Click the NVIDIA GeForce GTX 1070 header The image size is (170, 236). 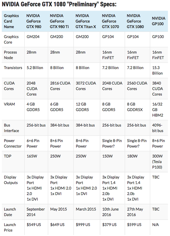(110, 21)
